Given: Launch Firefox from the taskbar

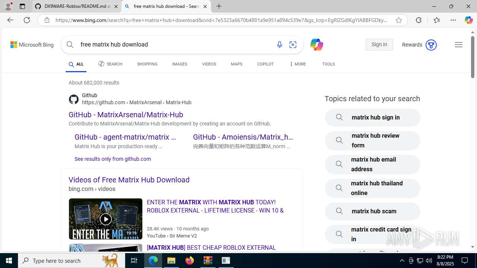Looking at the screenshot, I should (190, 261).
